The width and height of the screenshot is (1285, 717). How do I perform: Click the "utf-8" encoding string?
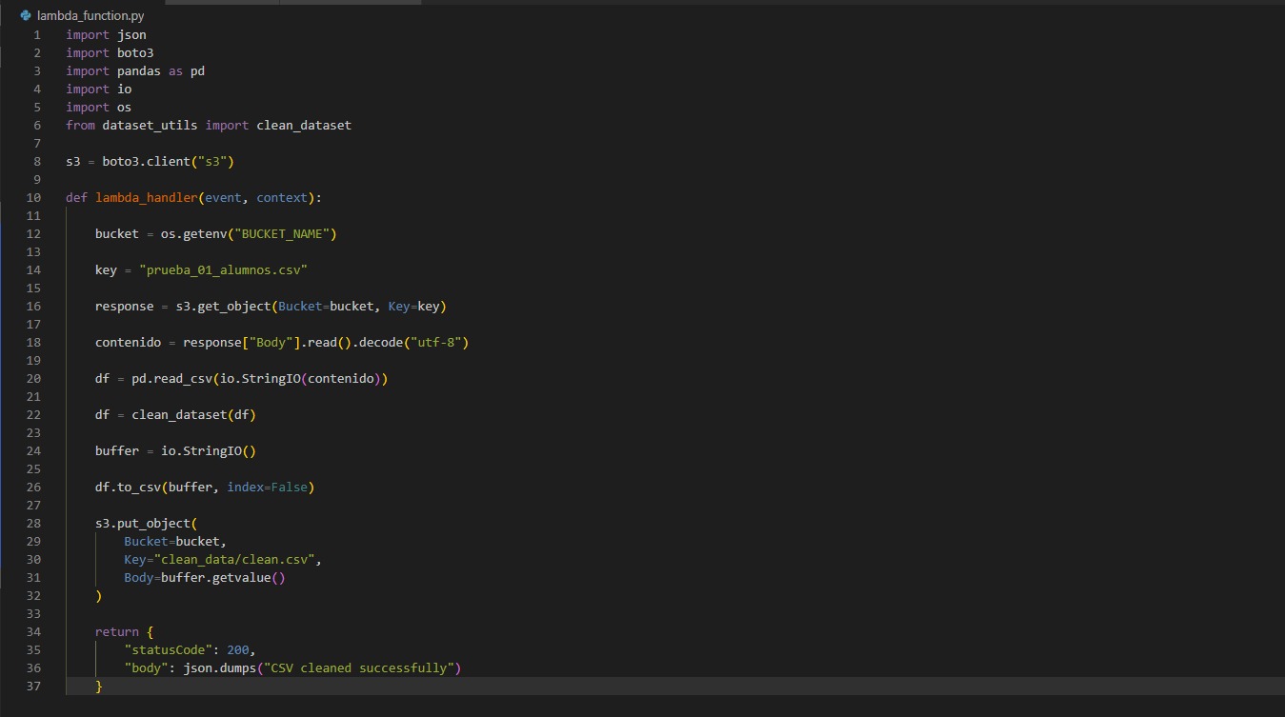click(x=439, y=343)
